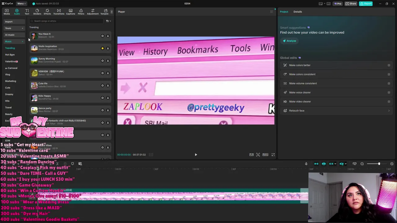
Task: Open the Text tools tab
Action: 27,12
